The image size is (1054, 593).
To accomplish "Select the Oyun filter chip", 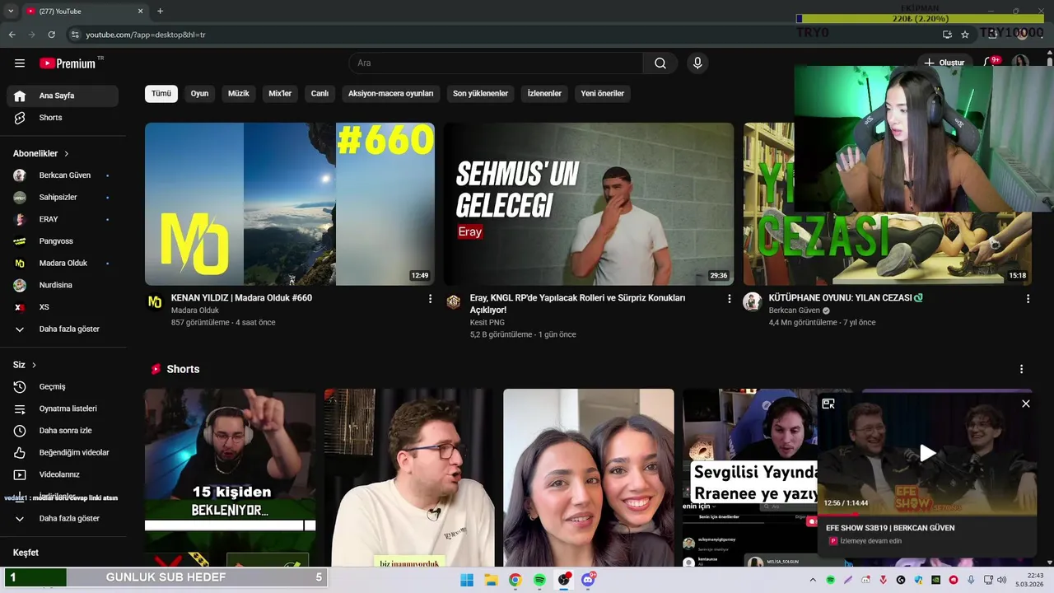I will coord(199,93).
